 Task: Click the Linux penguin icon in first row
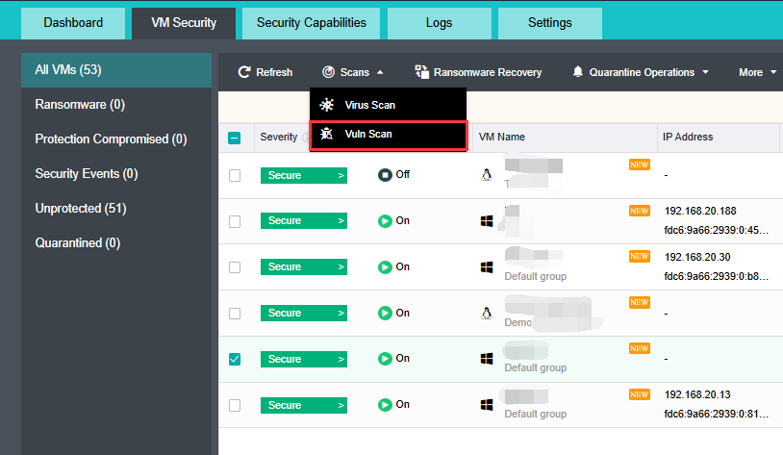[487, 175]
